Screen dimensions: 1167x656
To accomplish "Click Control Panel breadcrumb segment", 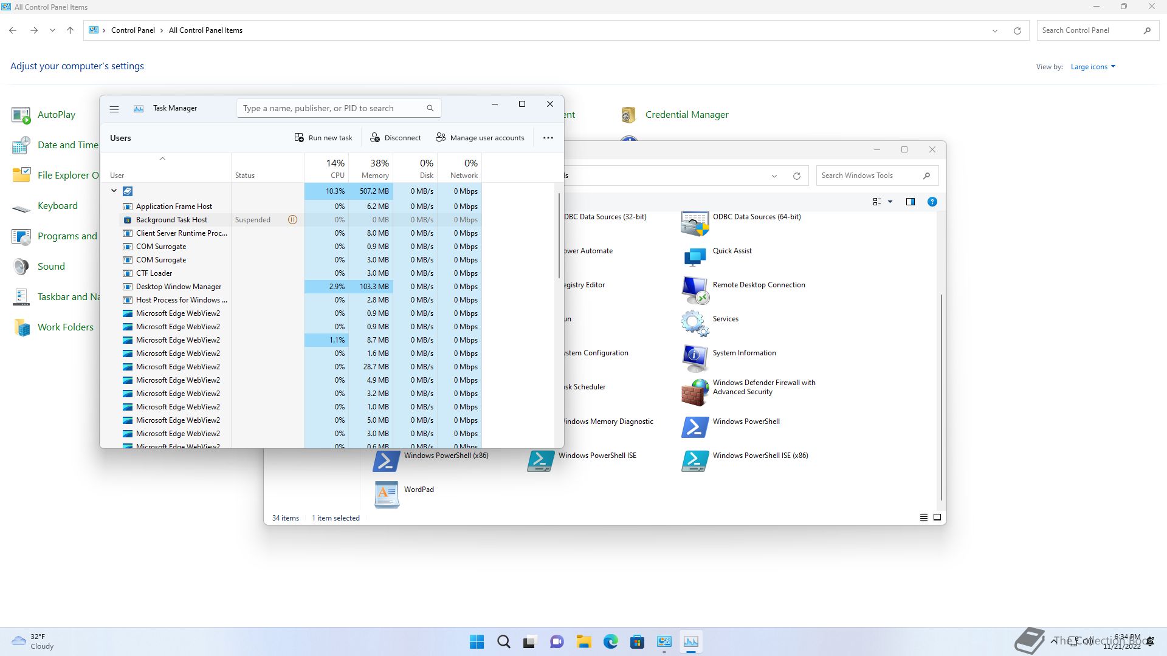I will (x=133, y=30).
